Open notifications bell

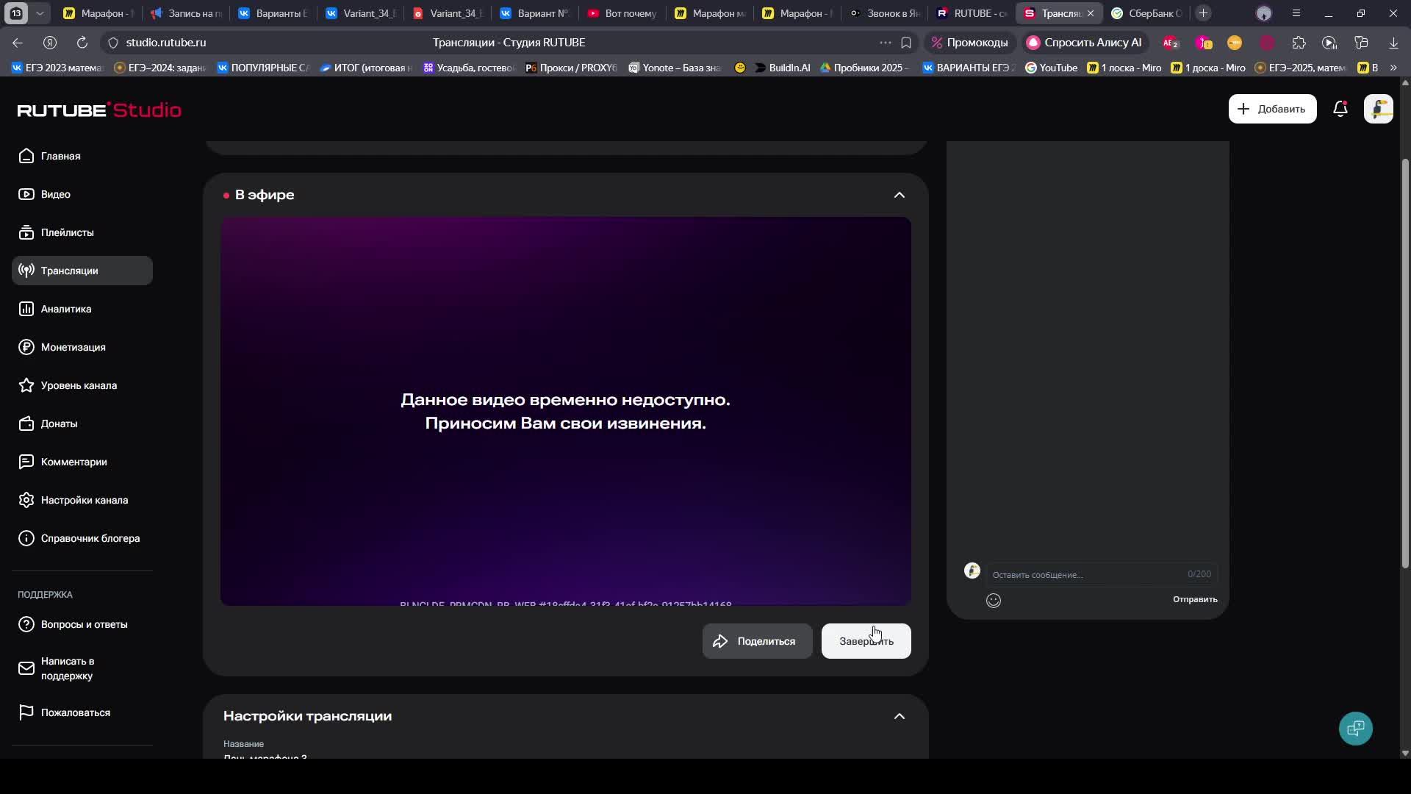(x=1340, y=109)
